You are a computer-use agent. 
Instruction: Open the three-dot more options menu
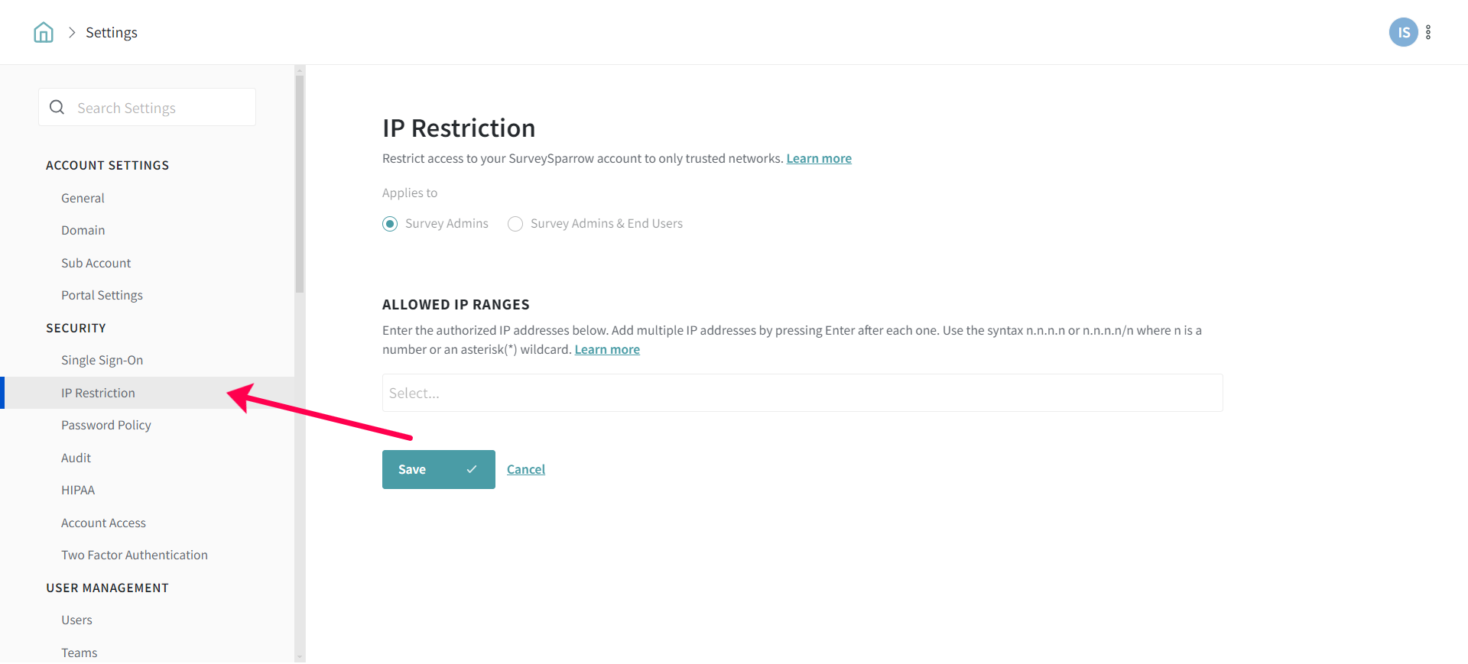[x=1428, y=32]
